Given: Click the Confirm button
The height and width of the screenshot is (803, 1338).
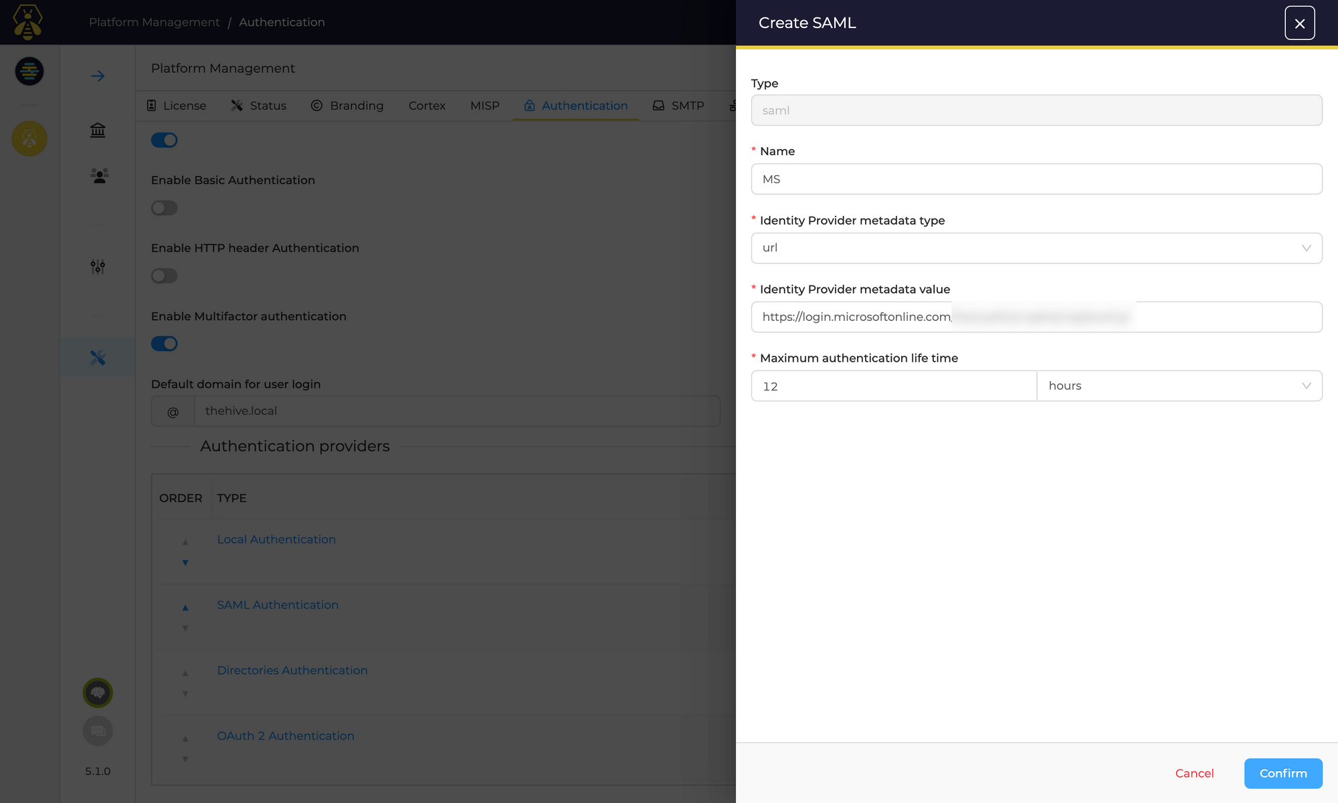Looking at the screenshot, I should pyautogui.click(x=1282, y=773).
